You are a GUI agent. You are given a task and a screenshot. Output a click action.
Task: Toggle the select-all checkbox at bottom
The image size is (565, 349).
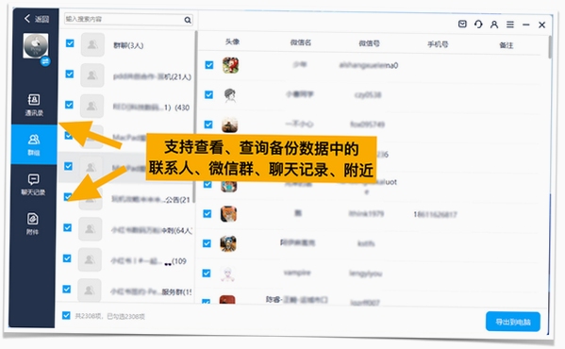(66, 315)
